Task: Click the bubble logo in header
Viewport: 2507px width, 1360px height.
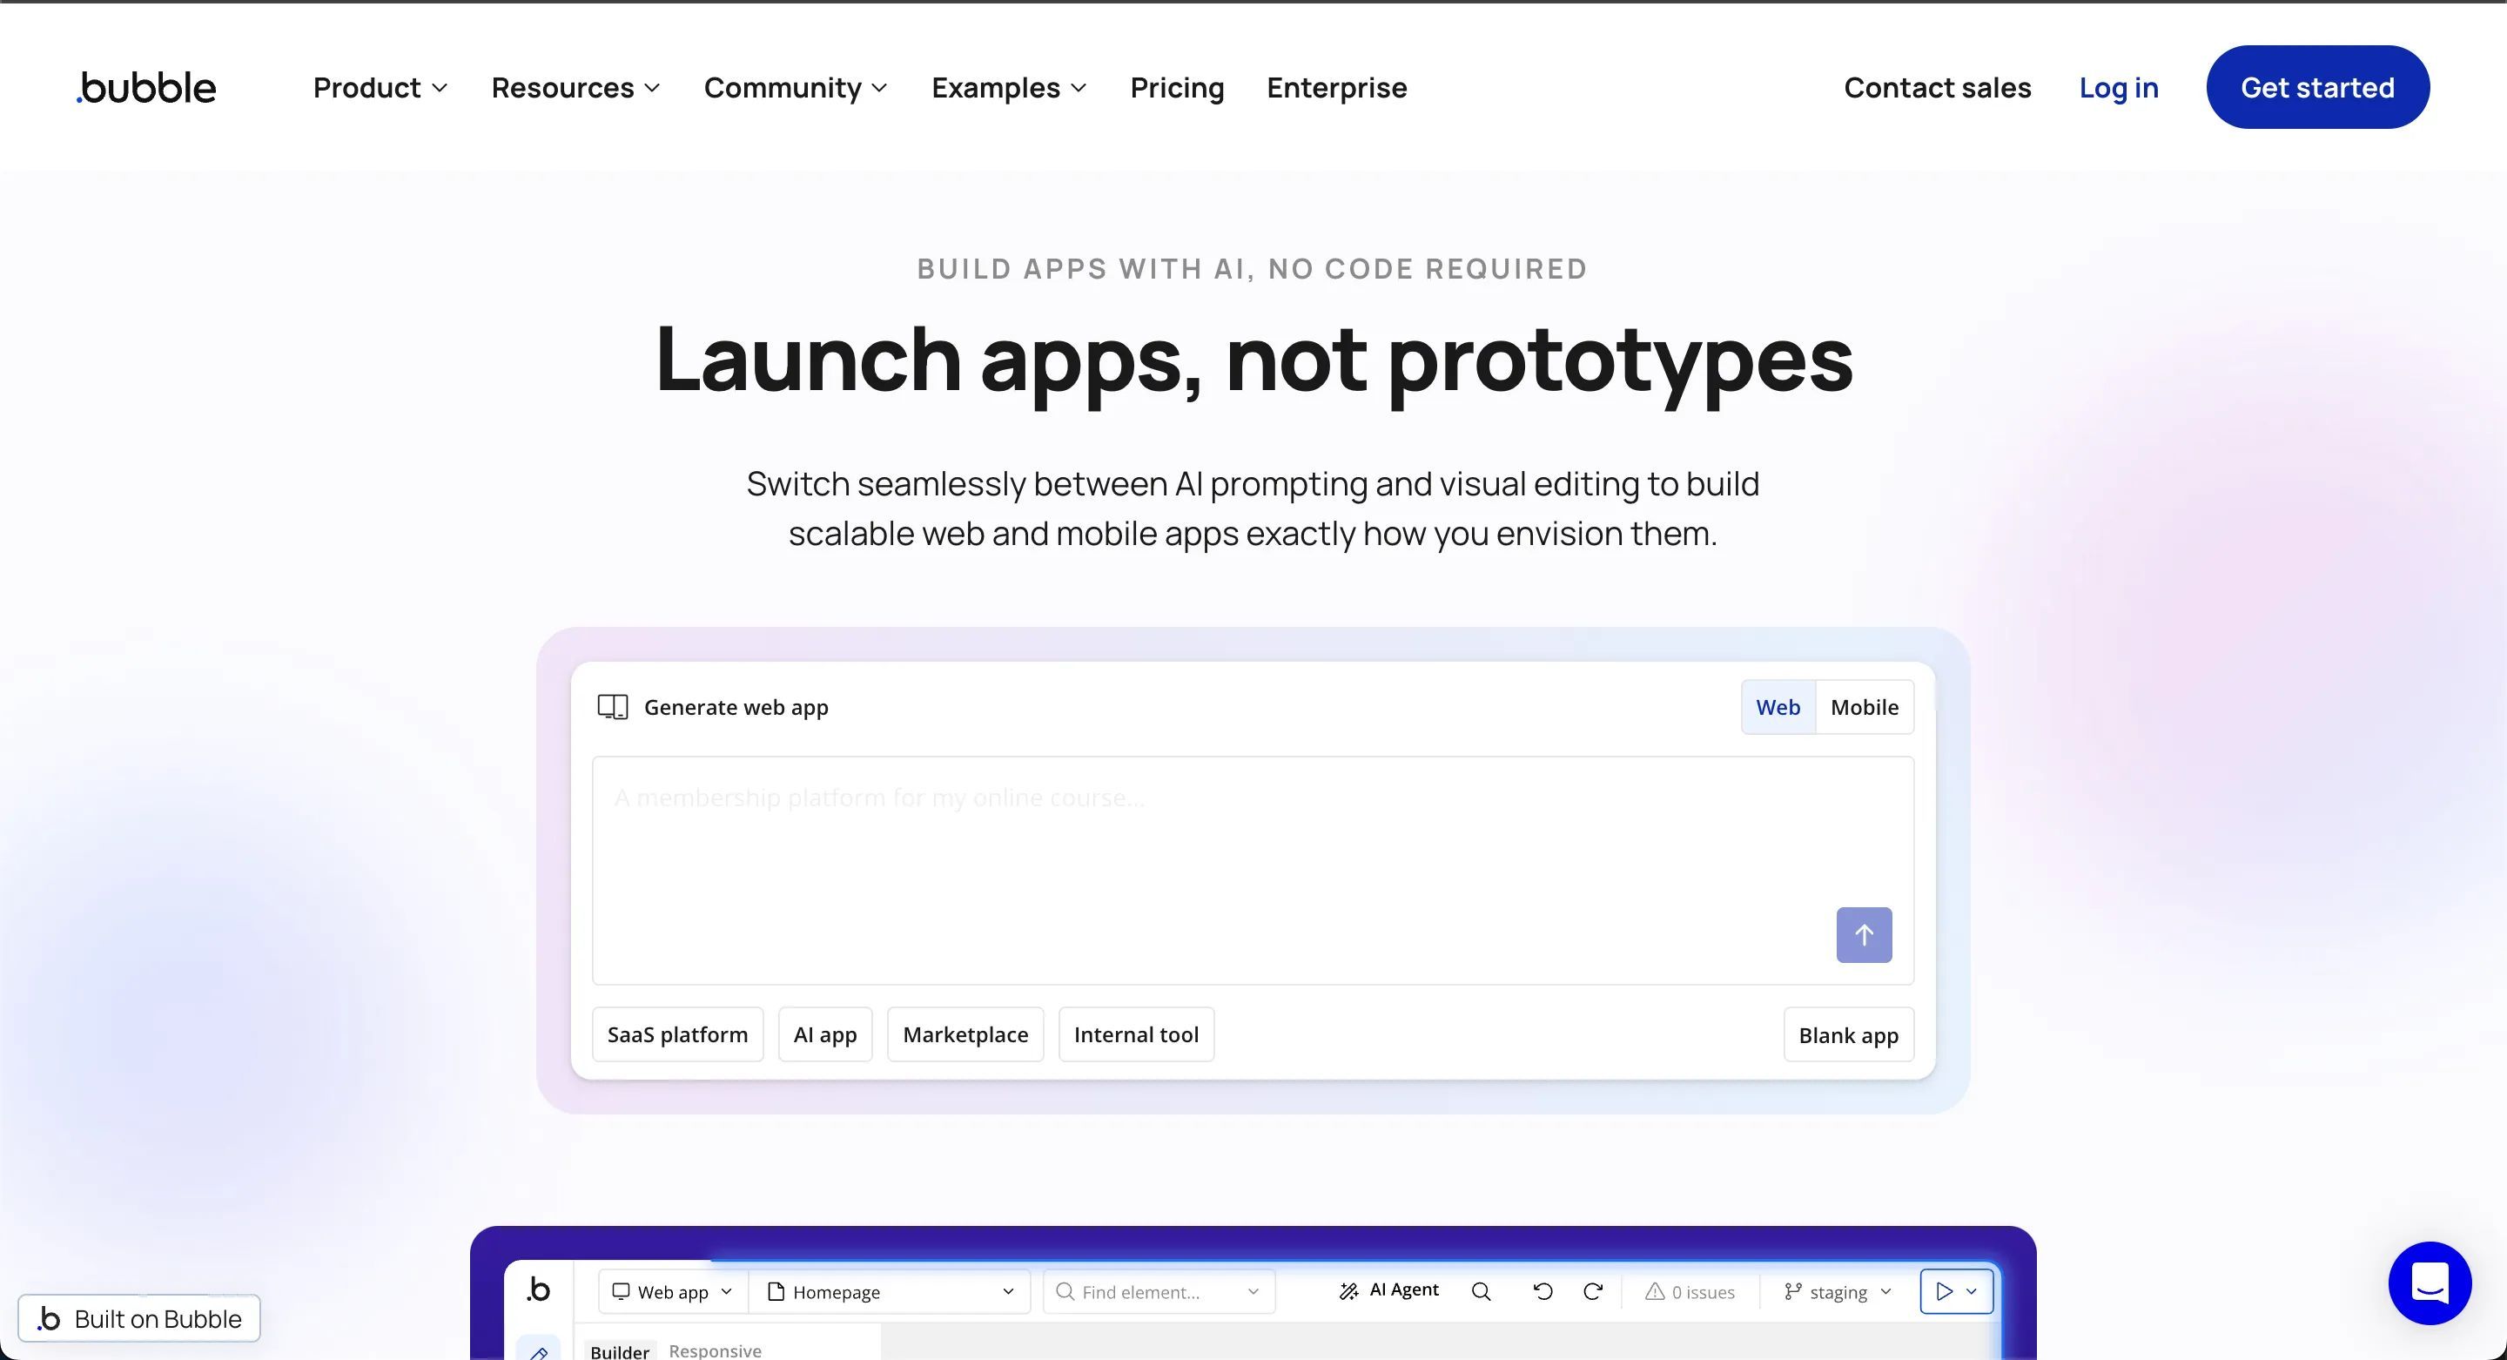Action: tap(147, 88)
